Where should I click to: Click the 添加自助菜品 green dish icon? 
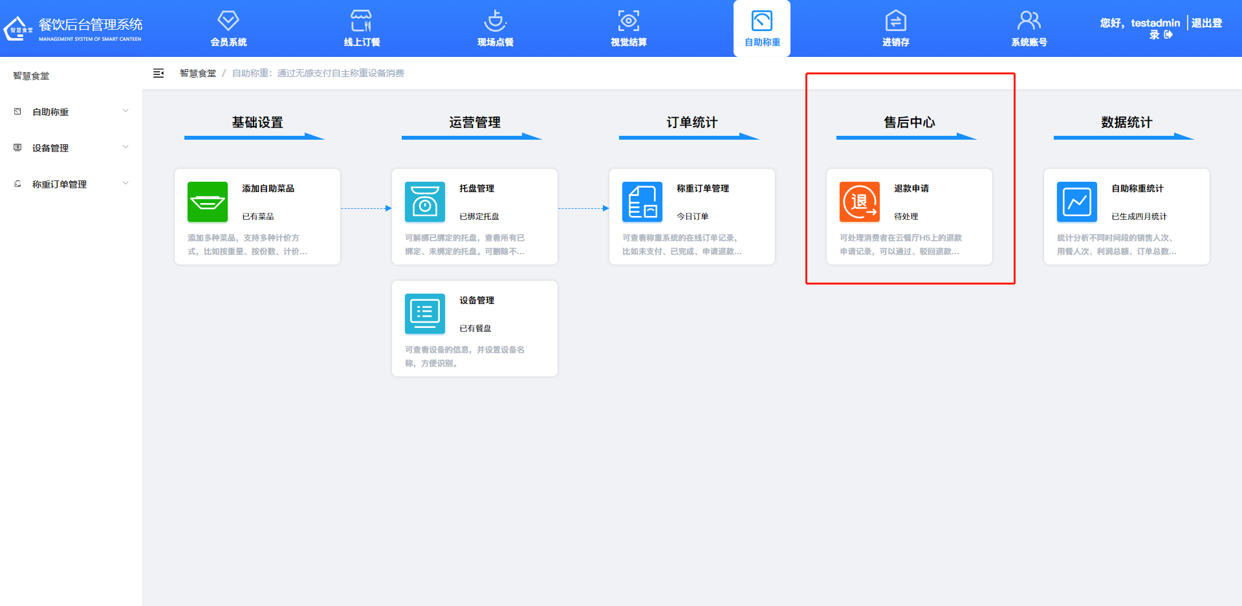207,202
